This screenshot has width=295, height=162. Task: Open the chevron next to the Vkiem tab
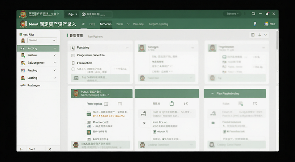(128, 24)
